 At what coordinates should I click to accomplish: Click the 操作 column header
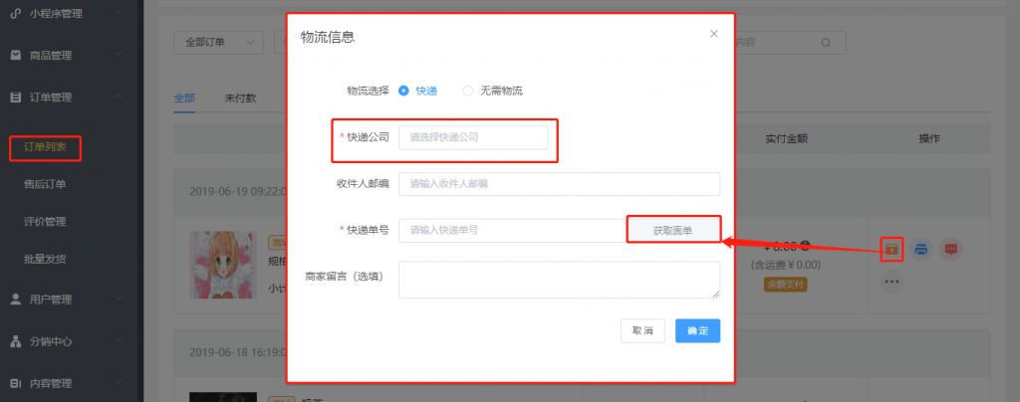click(x=929, y=139)
